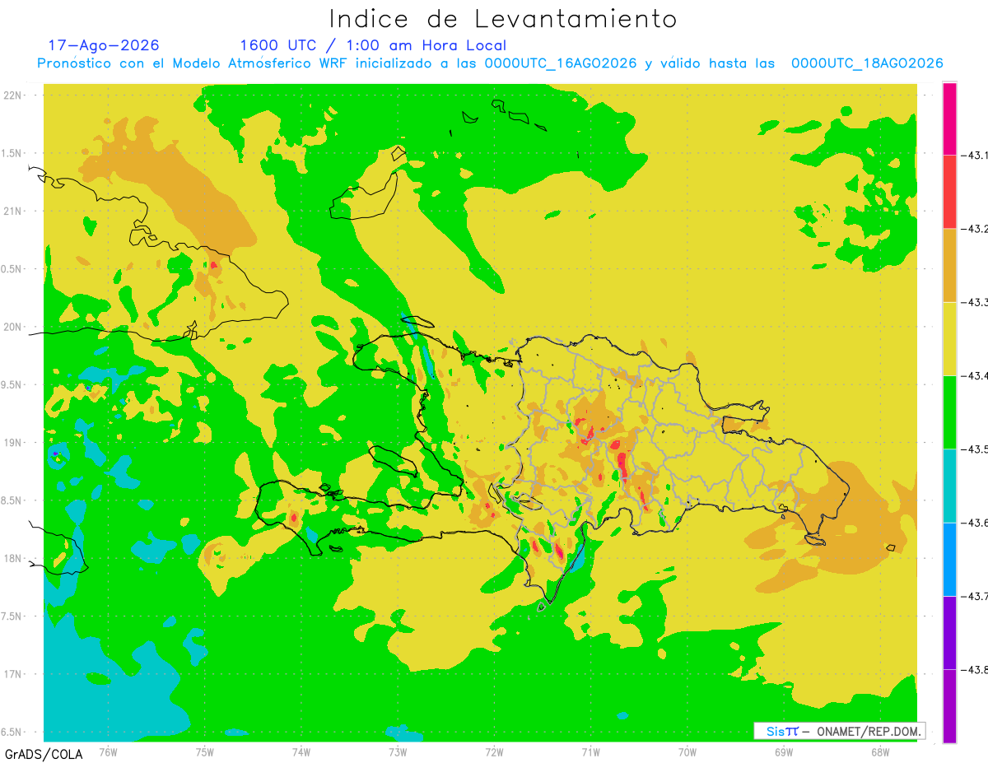Click the "19N" latitude label
The image size is (988, 763).
pyautogui.click(x=14, y=442)
